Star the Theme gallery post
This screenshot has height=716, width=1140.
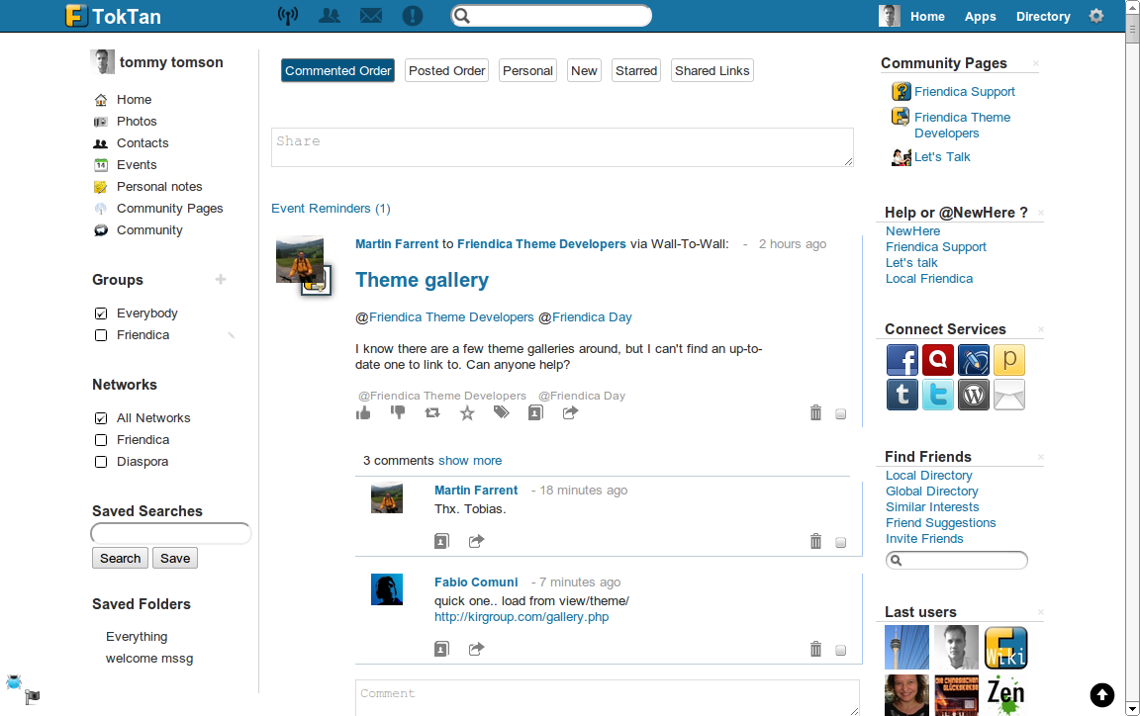pyautogui.click(x=467, y=412)
